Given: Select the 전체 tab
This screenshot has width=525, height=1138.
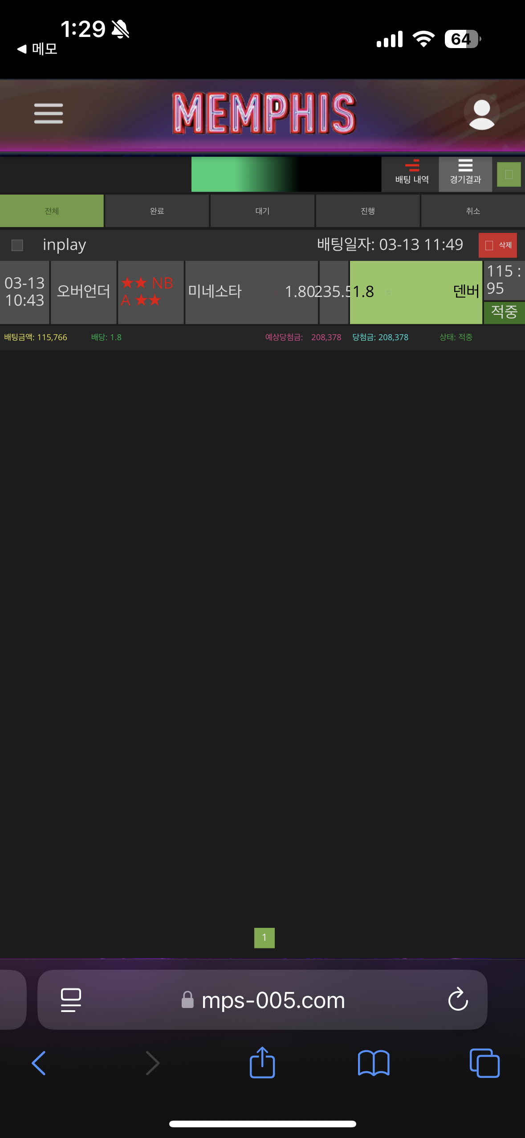Looking at the screenshot, I should [52, 211].
